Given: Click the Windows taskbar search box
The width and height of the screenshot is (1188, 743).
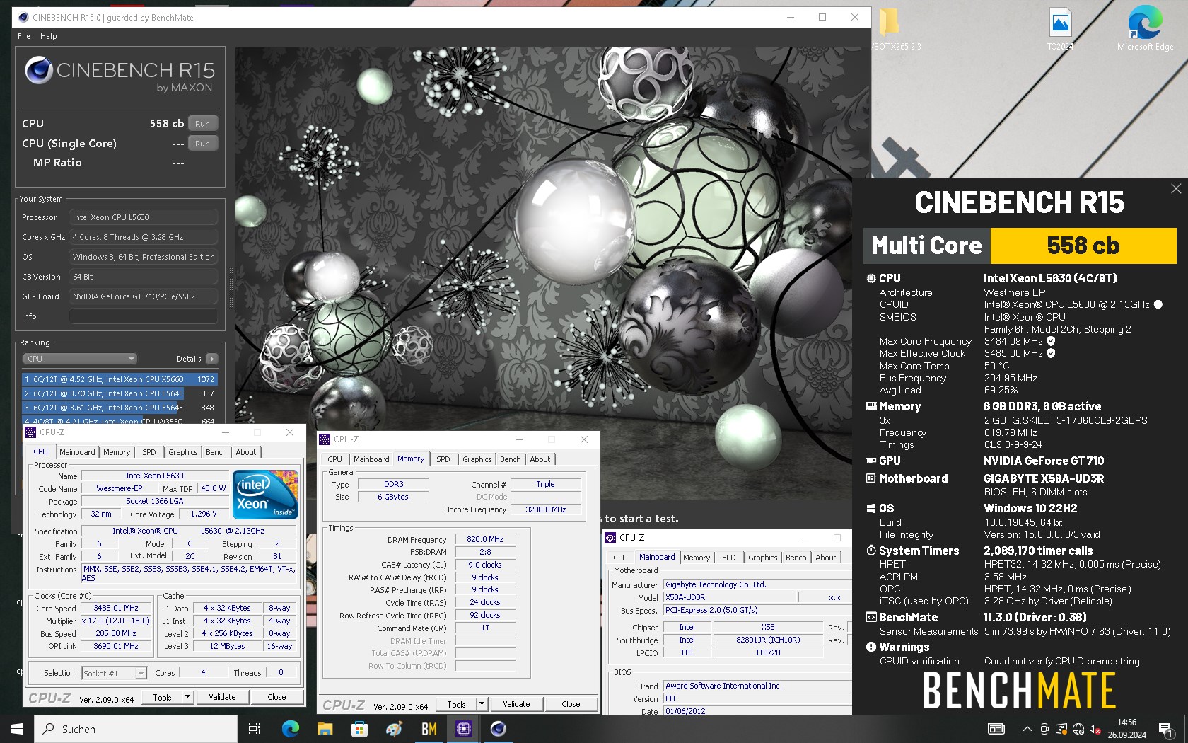Looking at the screenshot, I should (136, 729).
